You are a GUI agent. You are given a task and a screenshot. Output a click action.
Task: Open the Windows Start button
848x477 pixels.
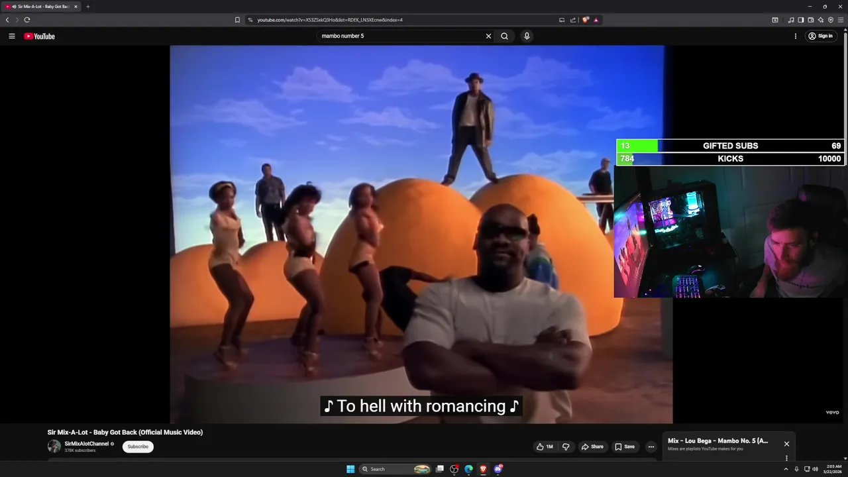(350, 469)
